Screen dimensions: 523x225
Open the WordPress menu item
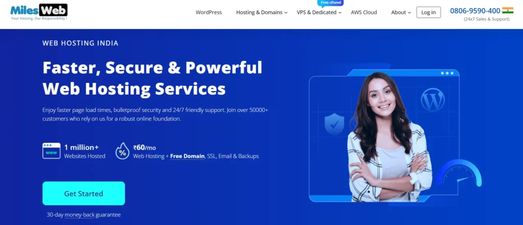pos(208,12)
